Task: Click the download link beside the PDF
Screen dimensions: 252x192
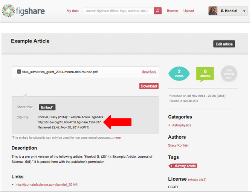Action: [x=149, y=71]
